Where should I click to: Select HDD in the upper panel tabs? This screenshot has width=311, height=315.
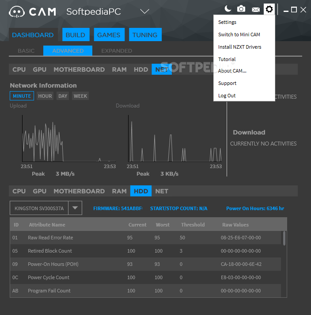coord(141,69)
